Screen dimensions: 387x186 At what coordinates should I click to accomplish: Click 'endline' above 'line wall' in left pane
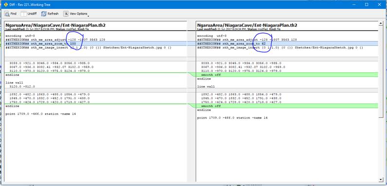click(x=12, y=75)
